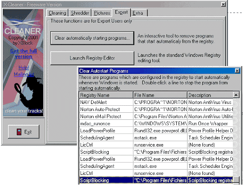Click the list scroll up arrow
The height and width of the screenshot is (185, 243).
tap(236, 95)
